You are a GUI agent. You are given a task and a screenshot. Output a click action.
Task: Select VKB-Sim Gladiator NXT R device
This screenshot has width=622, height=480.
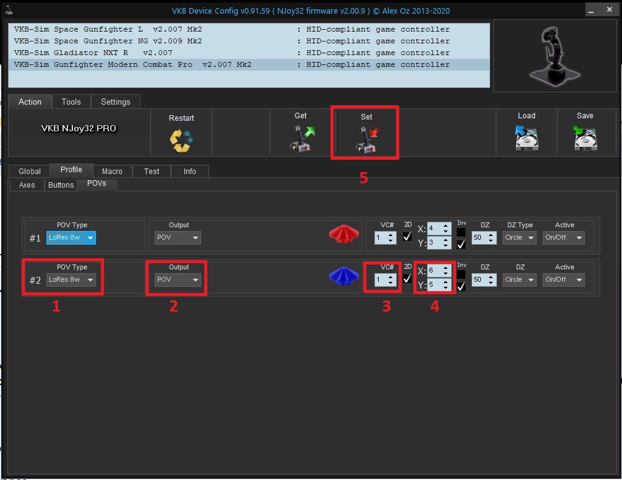coord(93,53)
